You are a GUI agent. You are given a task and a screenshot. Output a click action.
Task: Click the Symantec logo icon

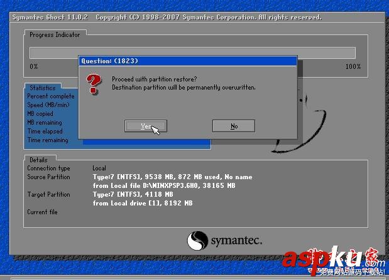[x=197, y=241]
